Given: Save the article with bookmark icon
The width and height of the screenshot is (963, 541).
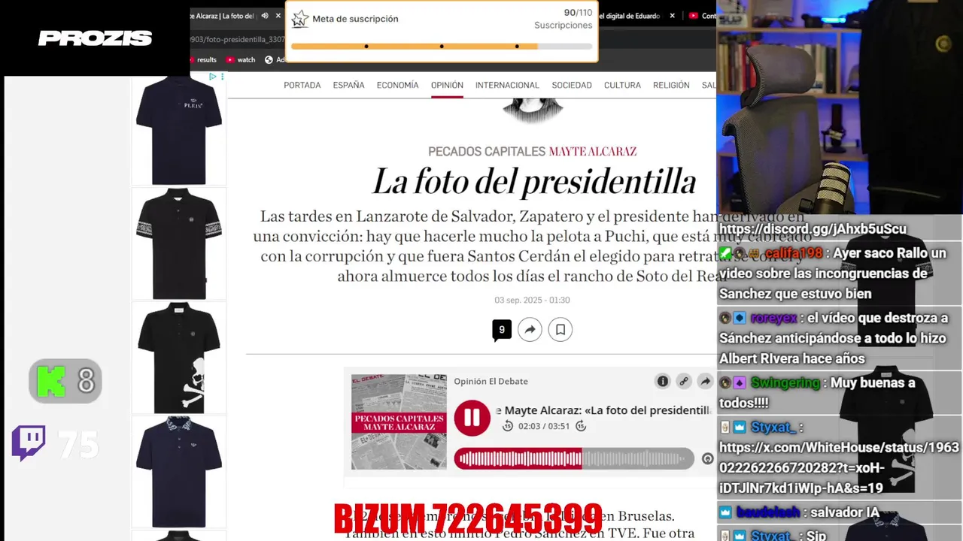Looking at the screenshot, I should (560, 329).
